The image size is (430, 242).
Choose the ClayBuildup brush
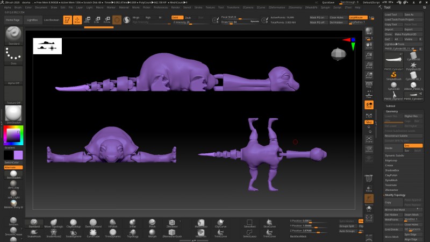(73, 223)
